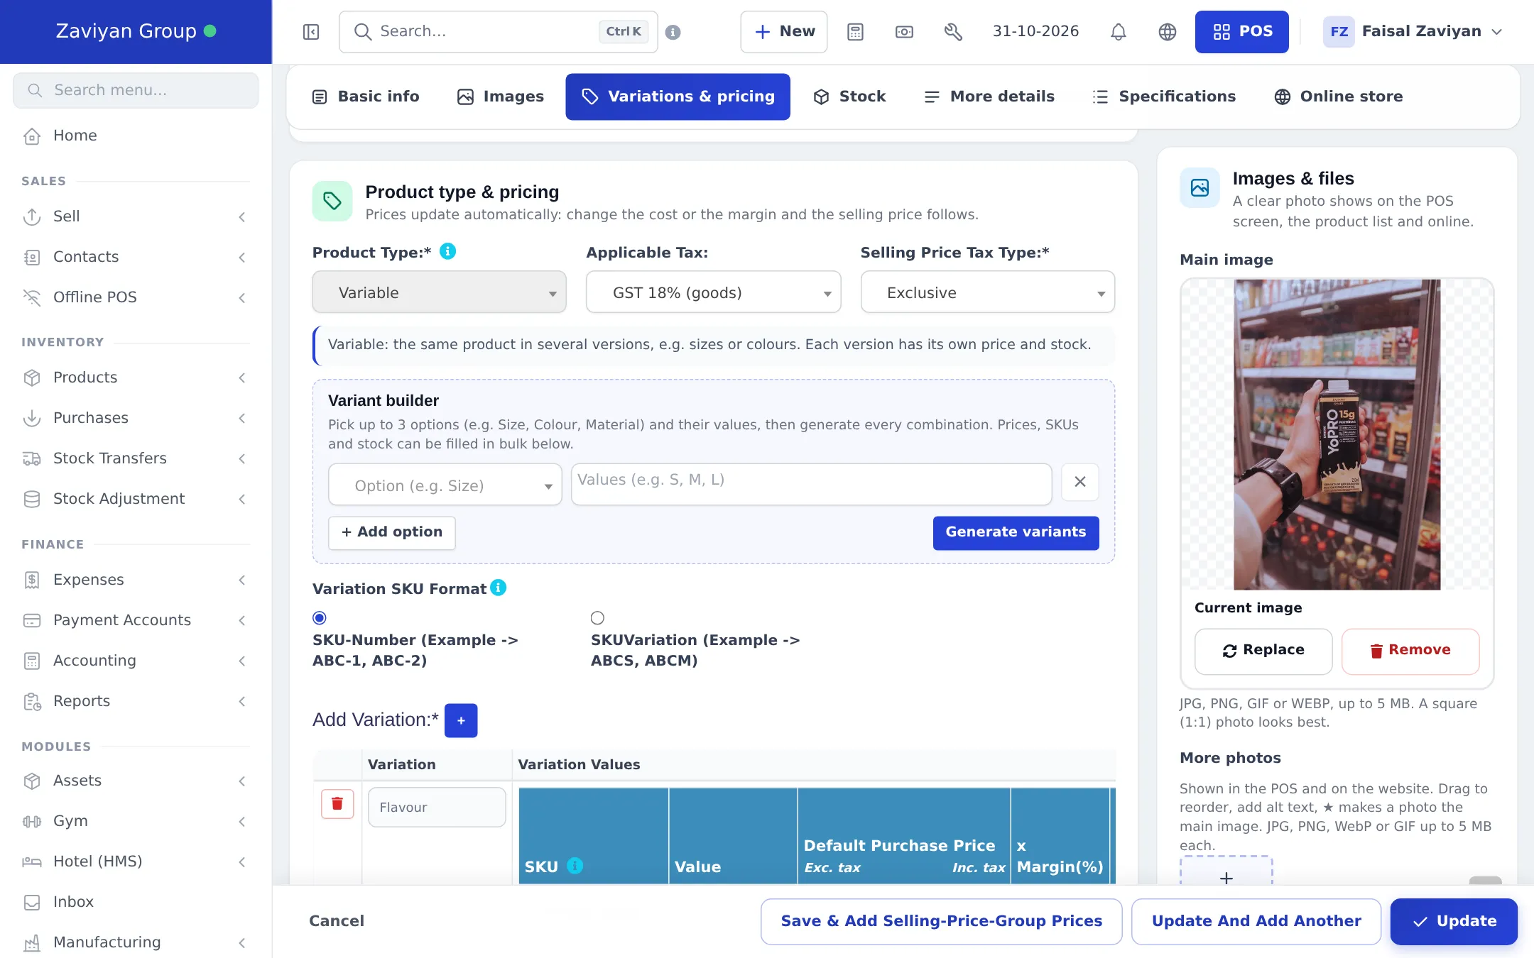Click the Update button
This screenshot has height=958, width=1534.
click(x=1454, y=921)
